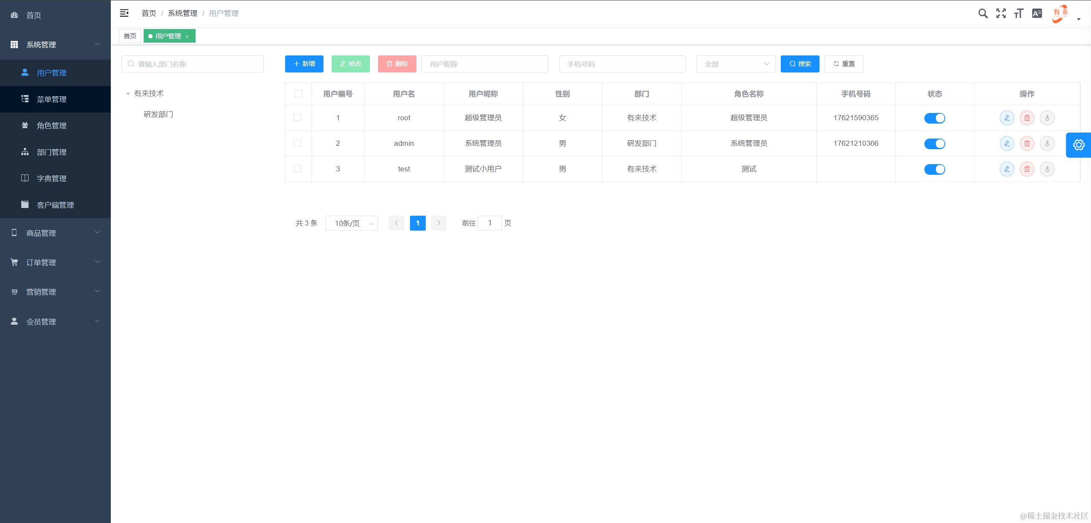Click reset password key icon for test user
The height and width of the screenshot is (523, 1091).
[1047, 169]
